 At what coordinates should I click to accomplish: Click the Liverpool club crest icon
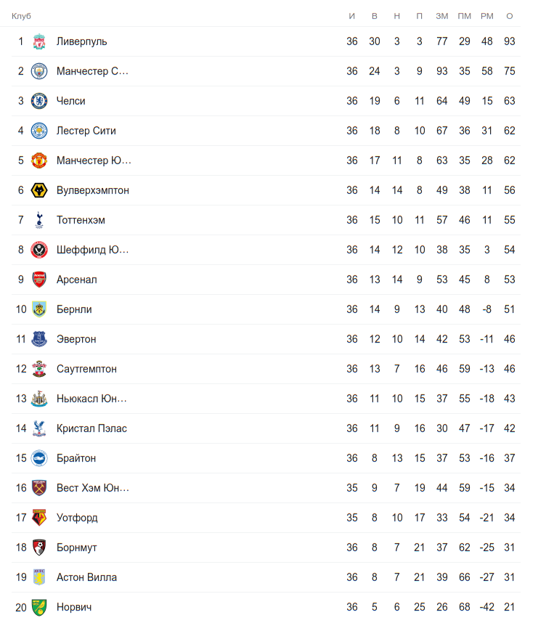click(x=39, y=41)
